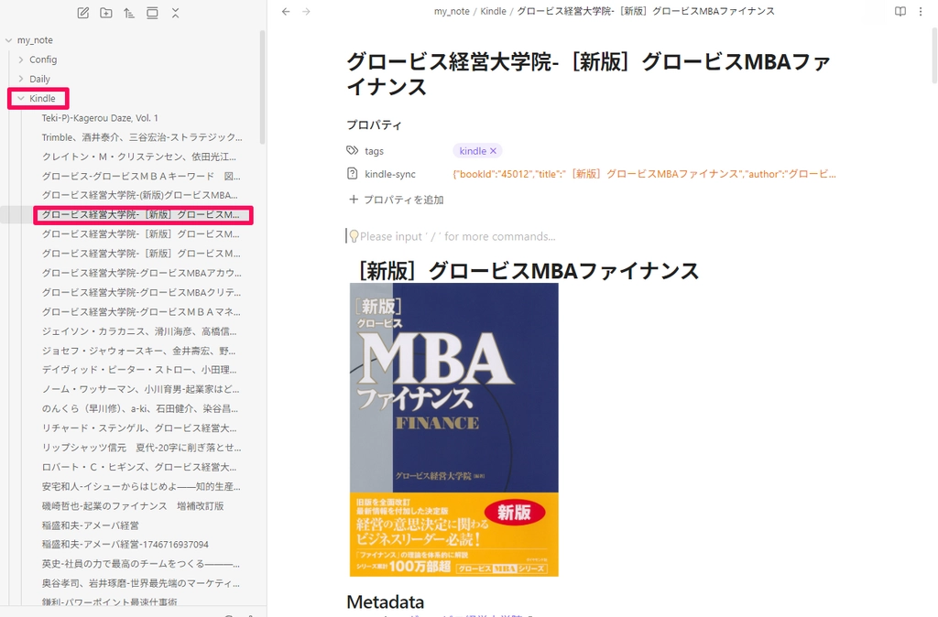Click the file explorer vertical scrollbar
This screenshot has width=938, height=617.
point(262,88)
